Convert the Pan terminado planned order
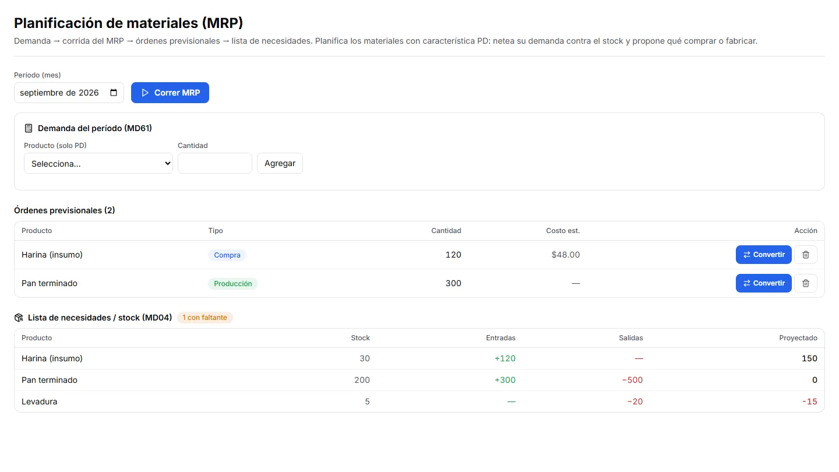This screenshot has height=472, width=839. (x=764, y=283)
